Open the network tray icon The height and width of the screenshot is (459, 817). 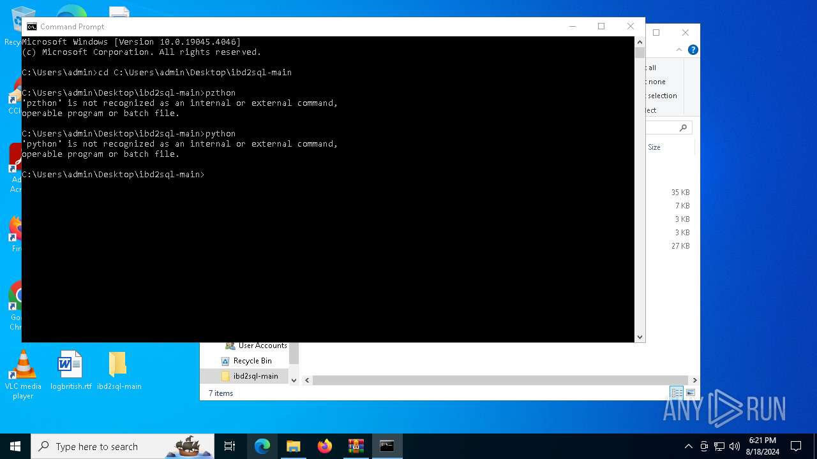pyautogui.click(x=719, y=446)
